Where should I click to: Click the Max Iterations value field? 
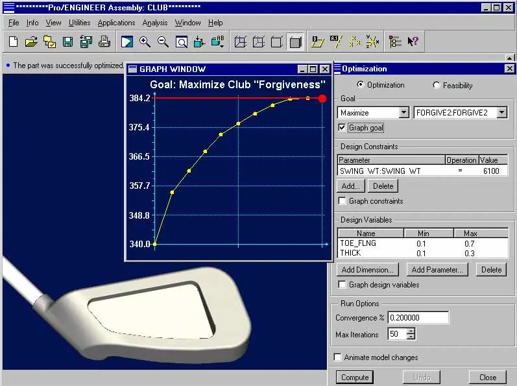397,334
